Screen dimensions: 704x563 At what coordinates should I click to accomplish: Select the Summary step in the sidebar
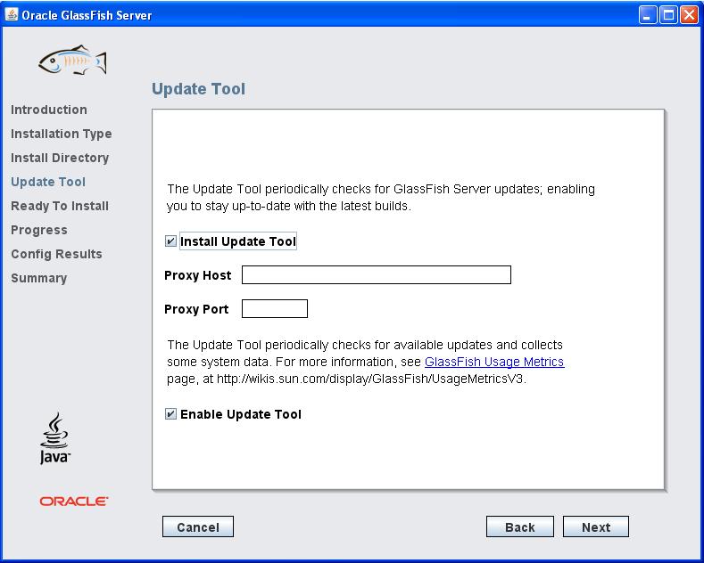click(x=39, y=278)
